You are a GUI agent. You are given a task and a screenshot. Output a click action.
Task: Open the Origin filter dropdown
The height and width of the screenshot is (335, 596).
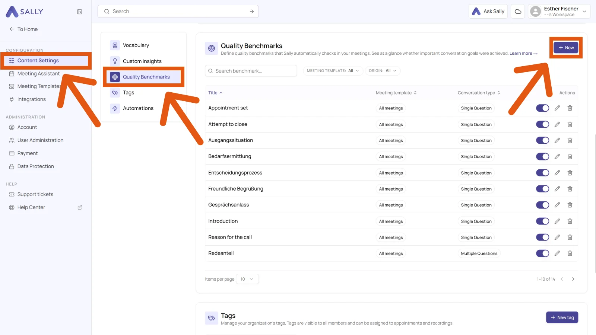pos(383,71)
